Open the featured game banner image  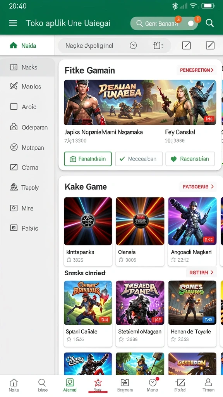pos(140,102)
